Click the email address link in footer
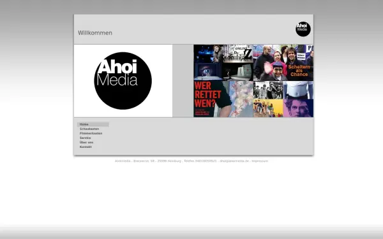Screen dimensions: 383x239 click(x=234, y=161)
